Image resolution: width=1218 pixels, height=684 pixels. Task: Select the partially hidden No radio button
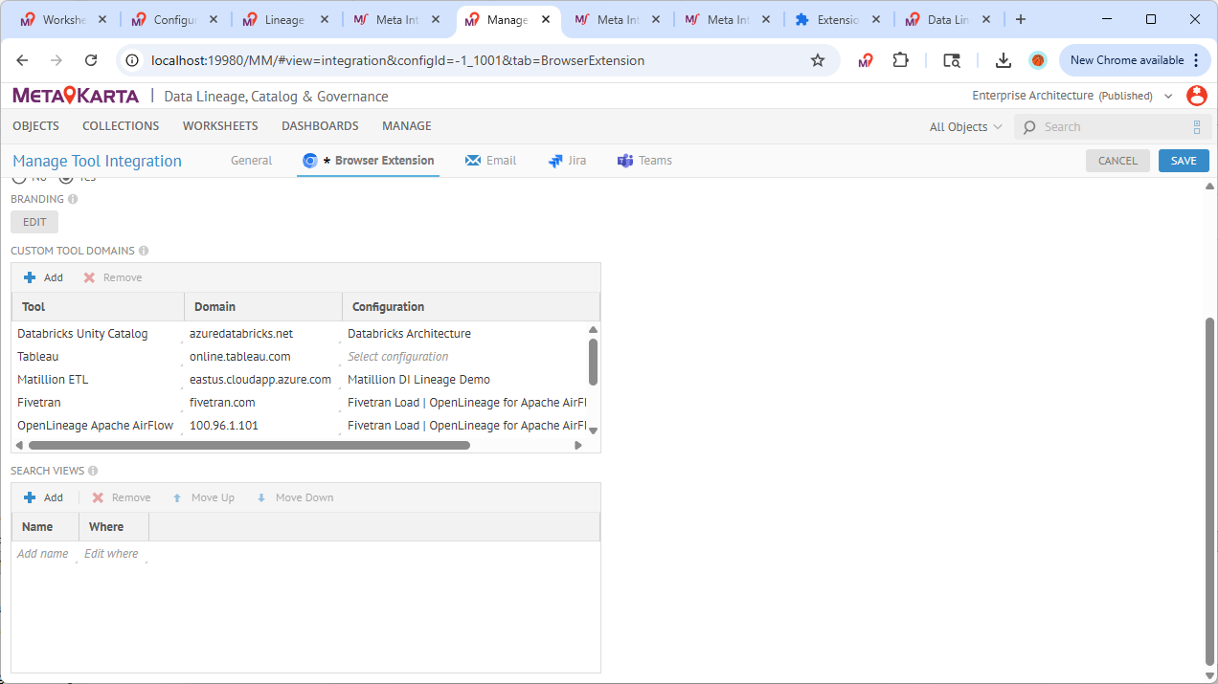19,179
